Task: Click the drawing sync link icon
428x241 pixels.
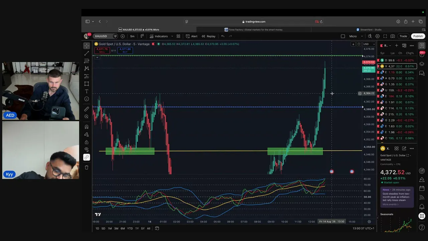Action: (87, 157)
